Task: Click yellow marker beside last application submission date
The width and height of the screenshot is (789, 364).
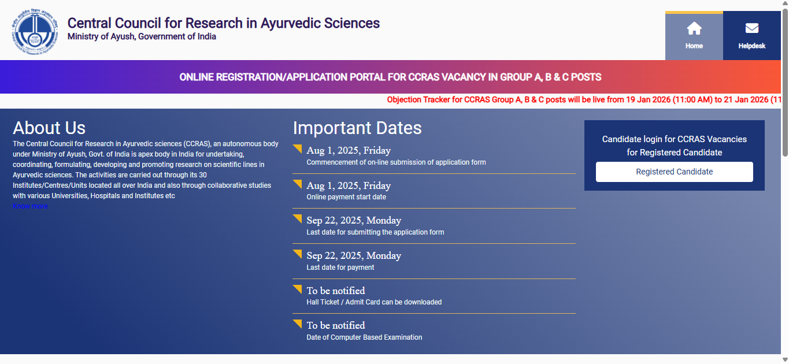Action: point(298,218)
